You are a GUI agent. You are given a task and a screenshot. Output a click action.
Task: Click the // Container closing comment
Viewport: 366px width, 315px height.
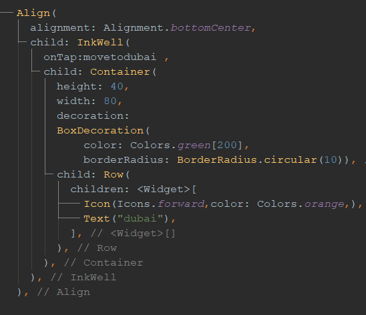104,263
